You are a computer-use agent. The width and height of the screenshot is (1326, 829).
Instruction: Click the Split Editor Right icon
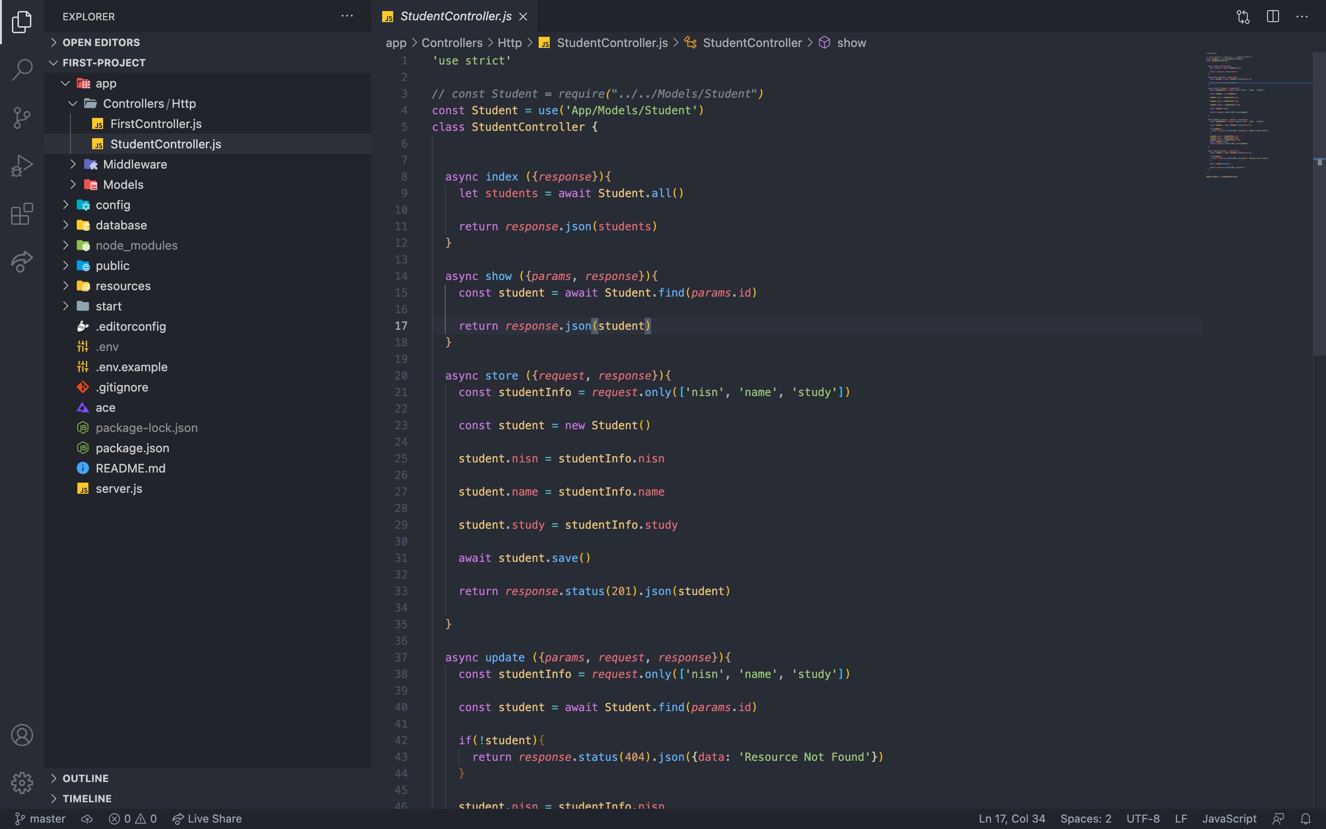[x=1272, y=17]
